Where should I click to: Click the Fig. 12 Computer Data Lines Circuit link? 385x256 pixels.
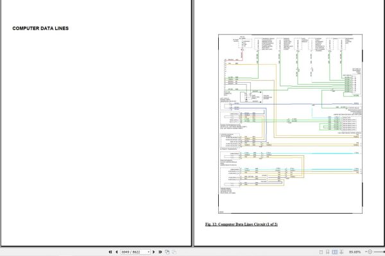[241, 224]
